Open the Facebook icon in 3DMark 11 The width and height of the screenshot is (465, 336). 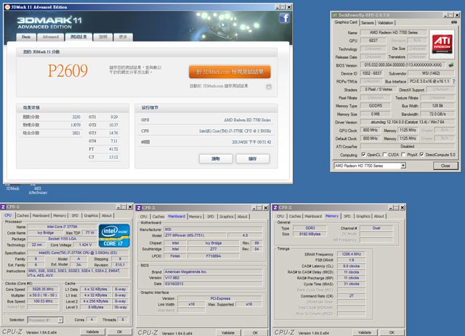pyautogui.click(x=284, y=18)
